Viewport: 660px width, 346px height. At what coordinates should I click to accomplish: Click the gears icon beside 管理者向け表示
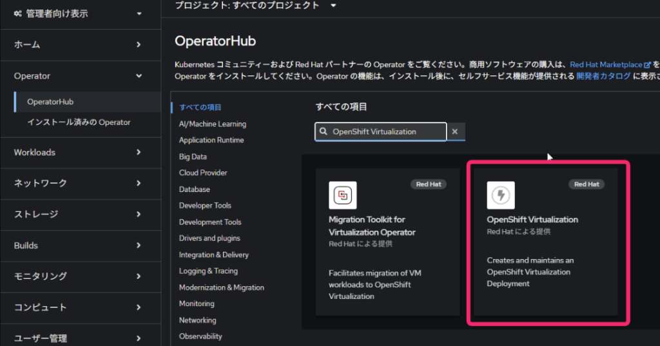pyautogui.click(x=17, y=14)
